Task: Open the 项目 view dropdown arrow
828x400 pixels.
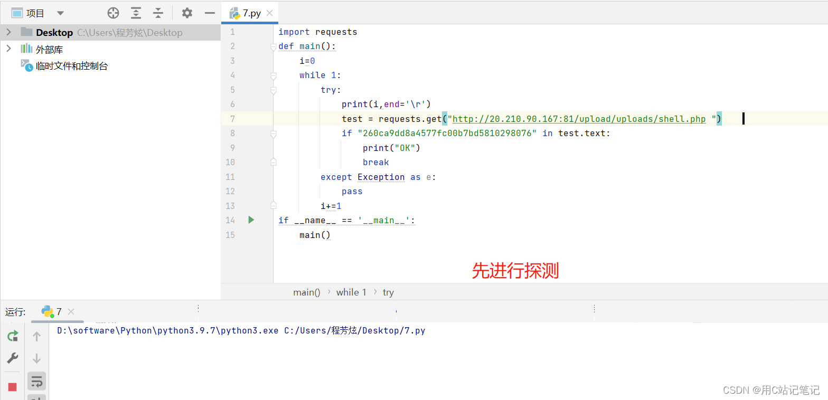Action: pyautogui.click(x=60, y=13)
